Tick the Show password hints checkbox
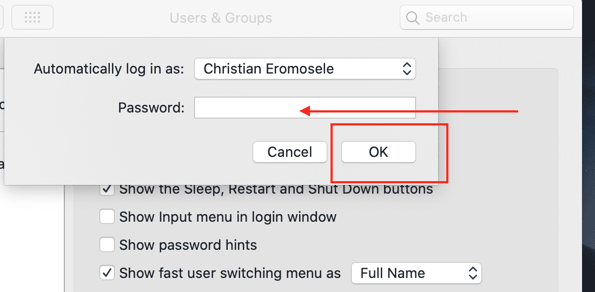 (107, 245)
